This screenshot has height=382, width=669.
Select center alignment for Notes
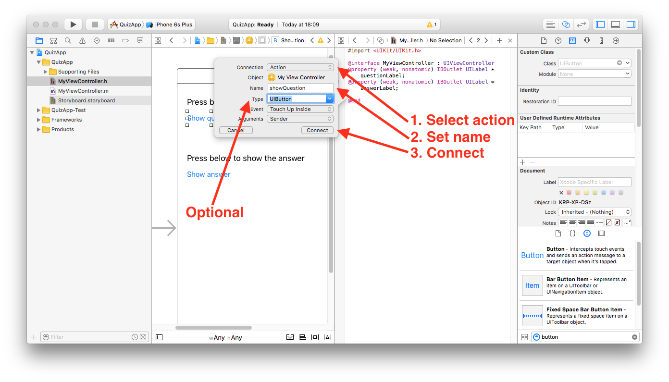572,222
